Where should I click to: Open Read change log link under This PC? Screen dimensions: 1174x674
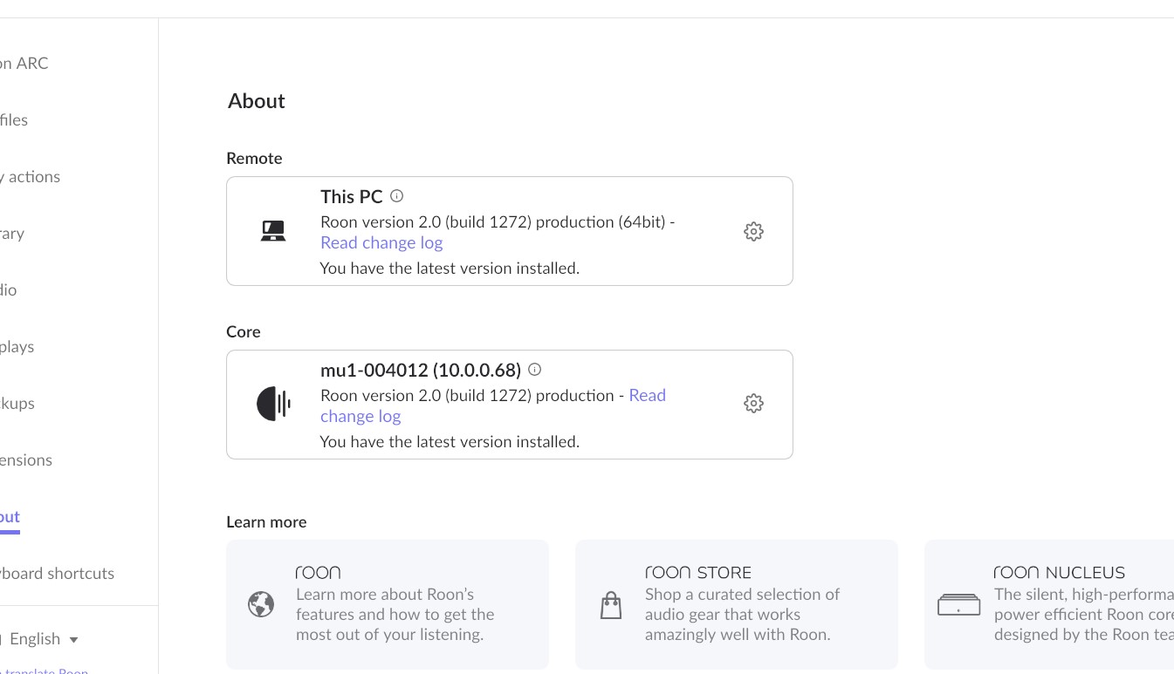[381, 243]
